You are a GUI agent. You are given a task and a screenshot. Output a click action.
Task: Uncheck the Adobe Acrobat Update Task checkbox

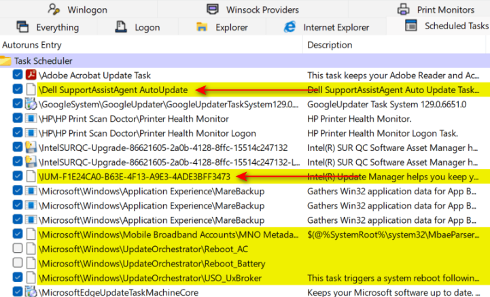[18, 75]
